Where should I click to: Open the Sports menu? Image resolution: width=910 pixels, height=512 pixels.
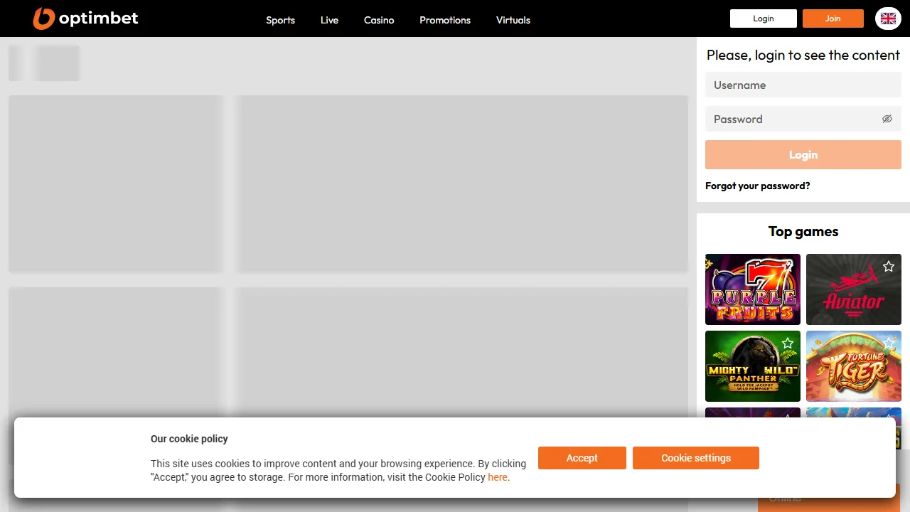tap(280, 20)
